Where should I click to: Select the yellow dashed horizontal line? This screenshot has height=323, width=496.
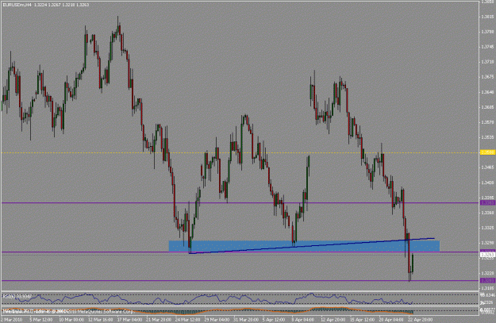[240, 153]
